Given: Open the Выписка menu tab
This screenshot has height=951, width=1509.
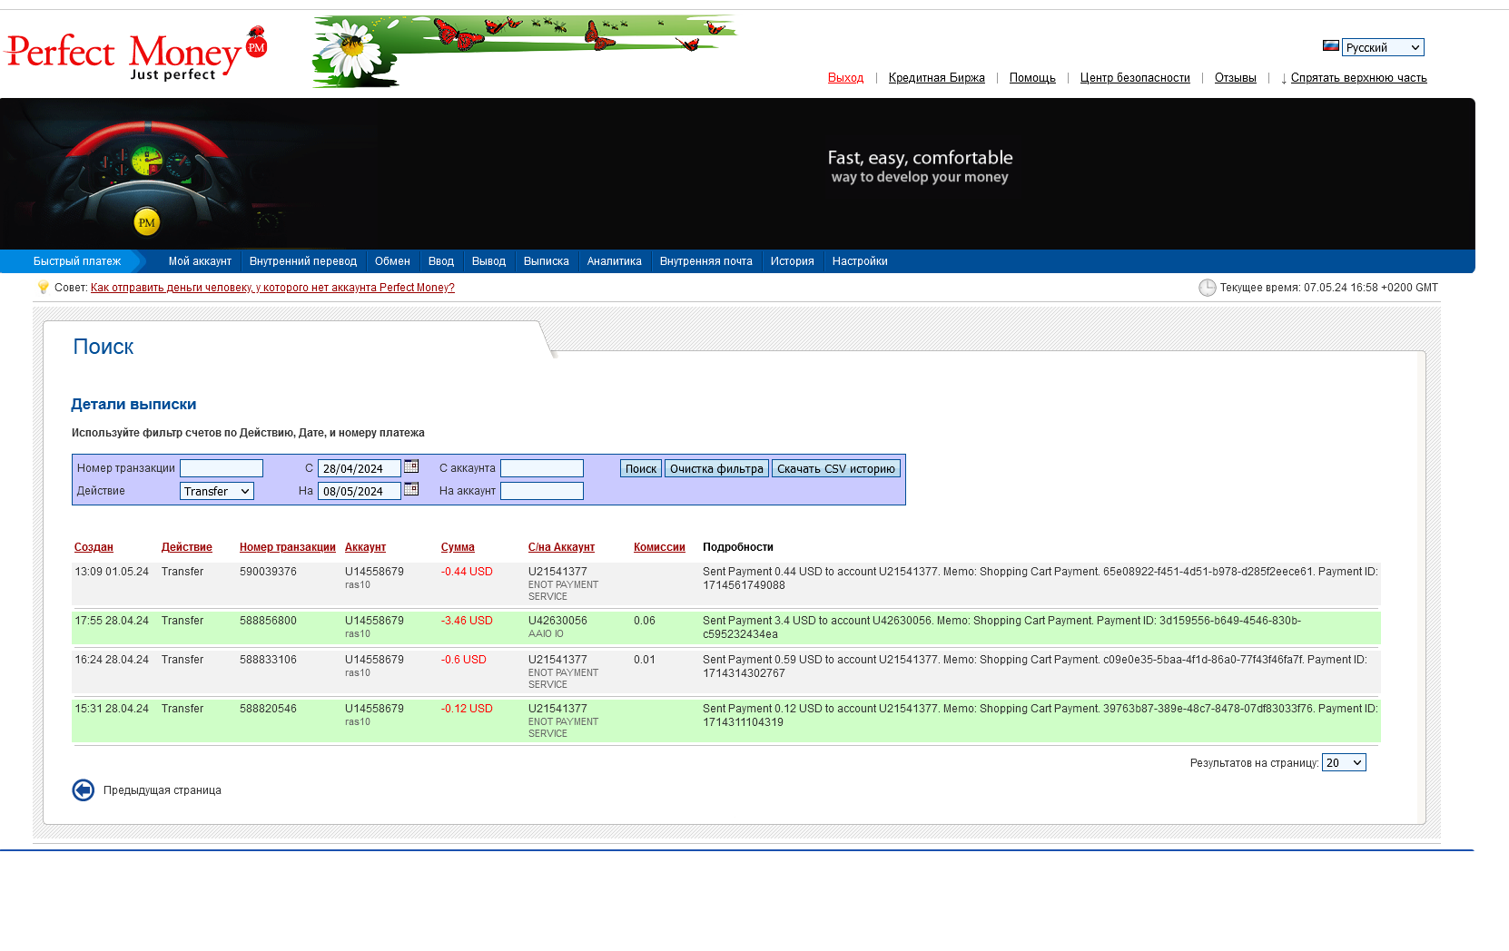Looking at the screenshot, I should coord(546,261).
